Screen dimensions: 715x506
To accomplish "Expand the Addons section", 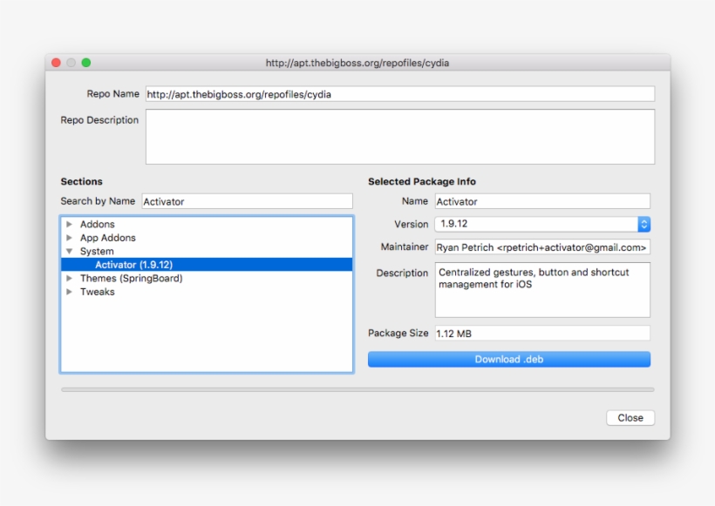I will click(x=69, y=224).
